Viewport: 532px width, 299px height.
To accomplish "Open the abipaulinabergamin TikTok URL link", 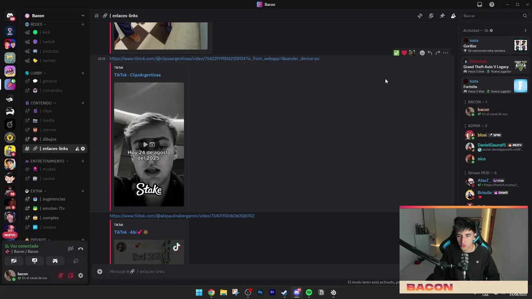I will (182, 216).
